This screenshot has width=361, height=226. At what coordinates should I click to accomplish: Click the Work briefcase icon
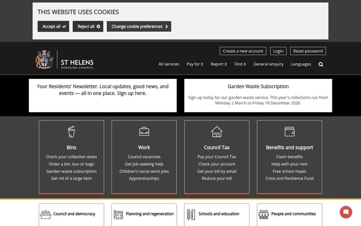pyautogui.click(x=144, y=132)
